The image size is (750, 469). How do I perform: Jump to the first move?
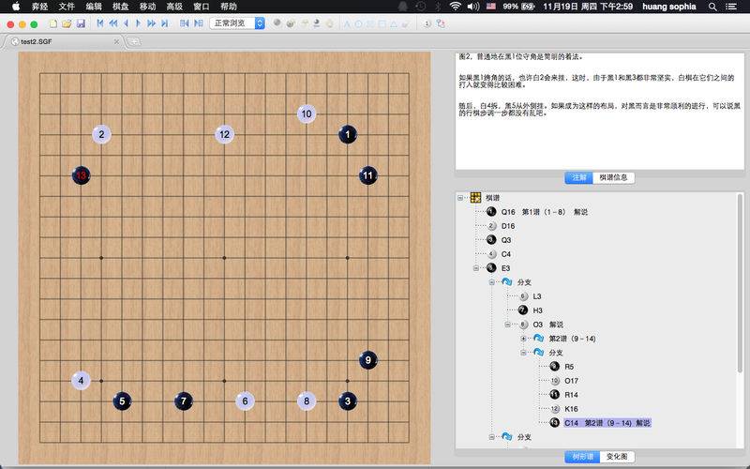click(x=100, y=23)
